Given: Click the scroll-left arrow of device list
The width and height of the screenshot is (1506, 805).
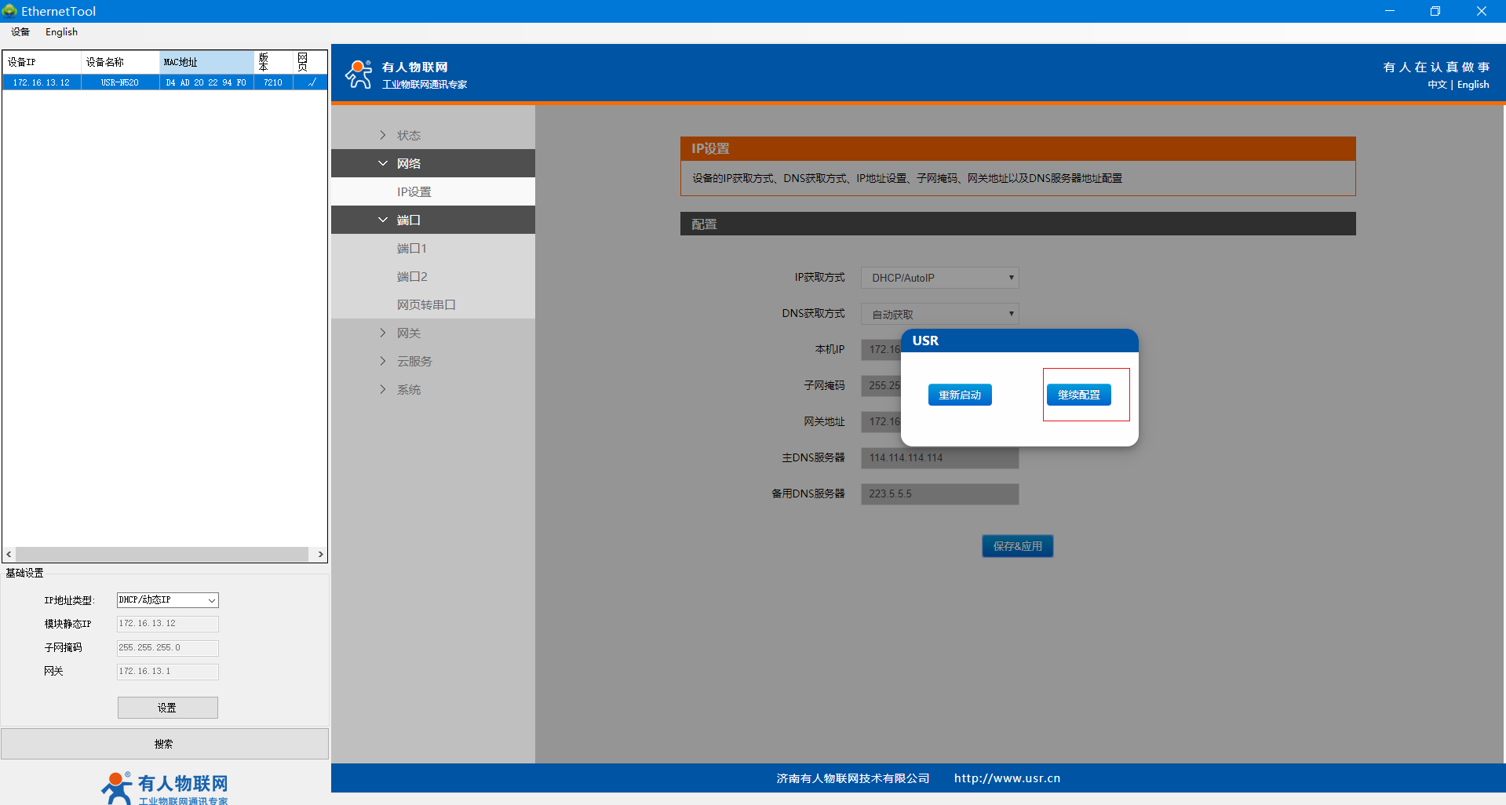Looking at the screenshot, I should coord(9,554).
